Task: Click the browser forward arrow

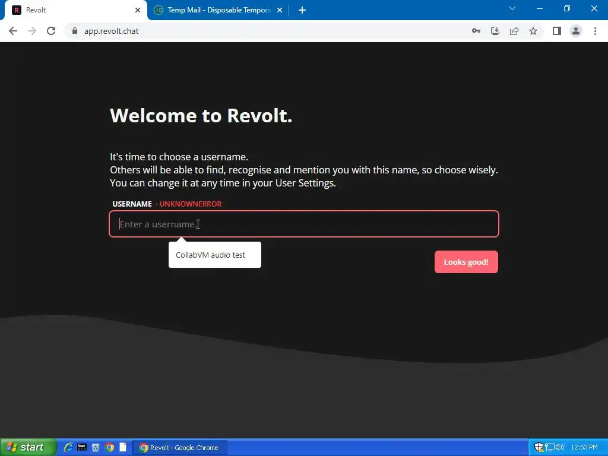Action: click(32, 31)
